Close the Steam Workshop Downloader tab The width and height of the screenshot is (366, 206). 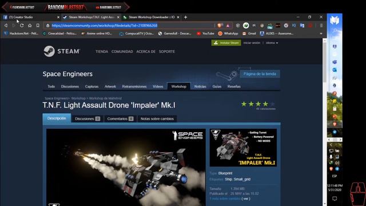tap(178, 17)
